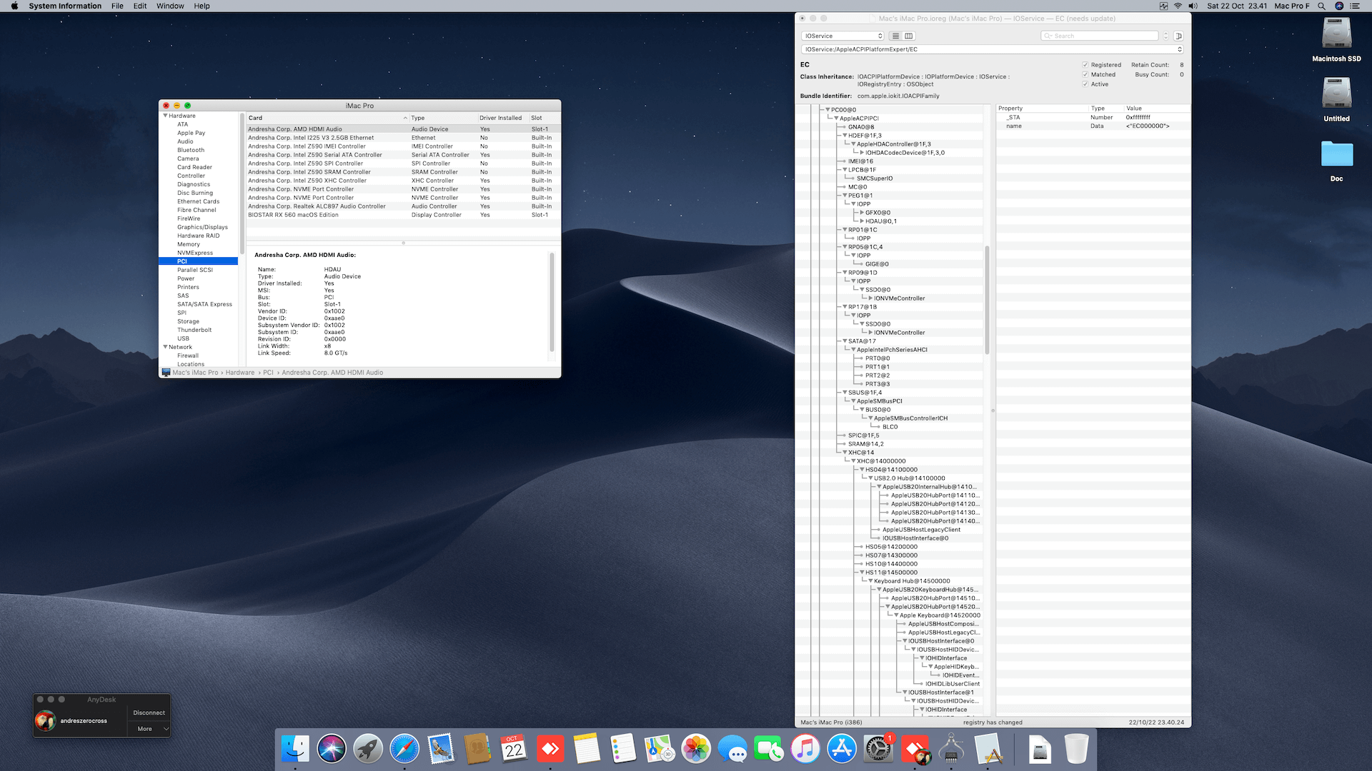This screenshot has width=1372, height=771.
Task: Click Hardware in the path bar
Action: pos(240,373)
